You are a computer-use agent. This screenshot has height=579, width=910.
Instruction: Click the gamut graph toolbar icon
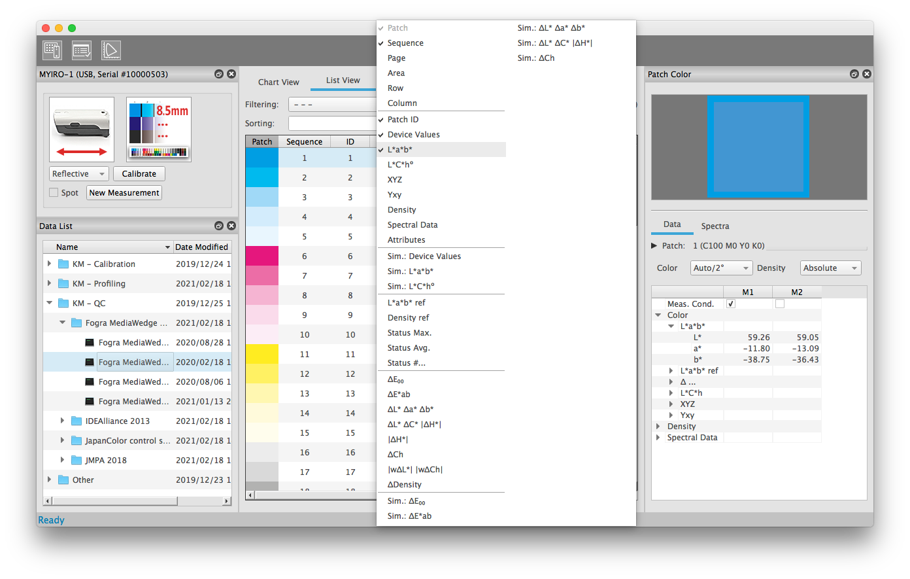tap(110, 50)
